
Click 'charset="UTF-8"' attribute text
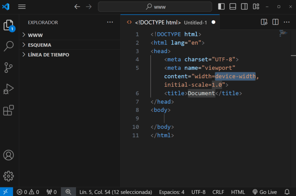[x=210, y=59]
